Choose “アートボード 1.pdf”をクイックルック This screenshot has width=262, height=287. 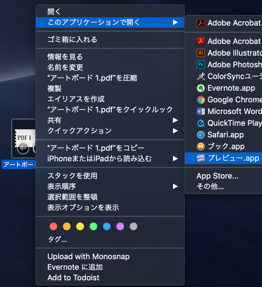(110, 110)
